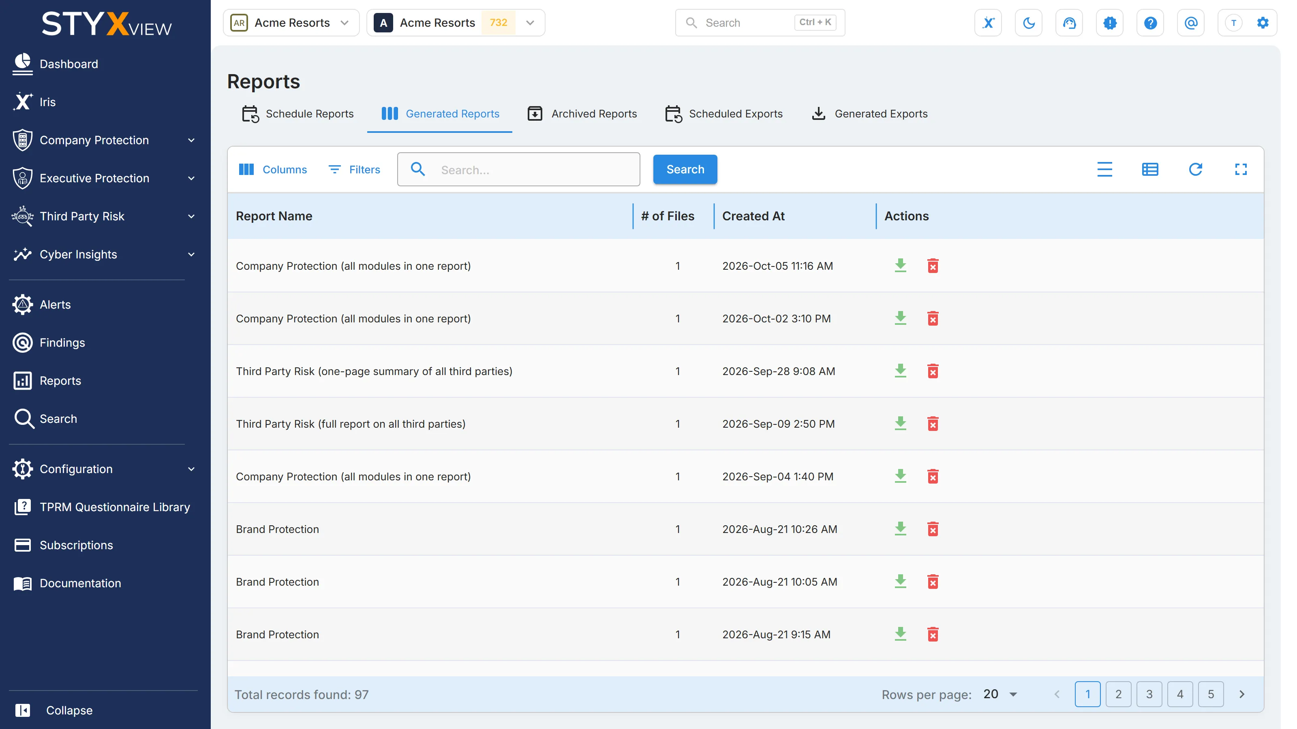Image resolution: width=1297 pixels, height=729 pixels.
Task: Open the Acme Resorts 732 company dropdown
Action: click(455, 23)
